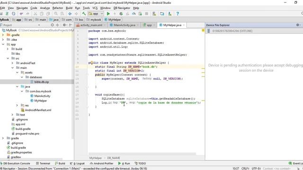The image size is (303, 170).
Task: Click the Copy icon in toolbar
Action: (42, 14)
